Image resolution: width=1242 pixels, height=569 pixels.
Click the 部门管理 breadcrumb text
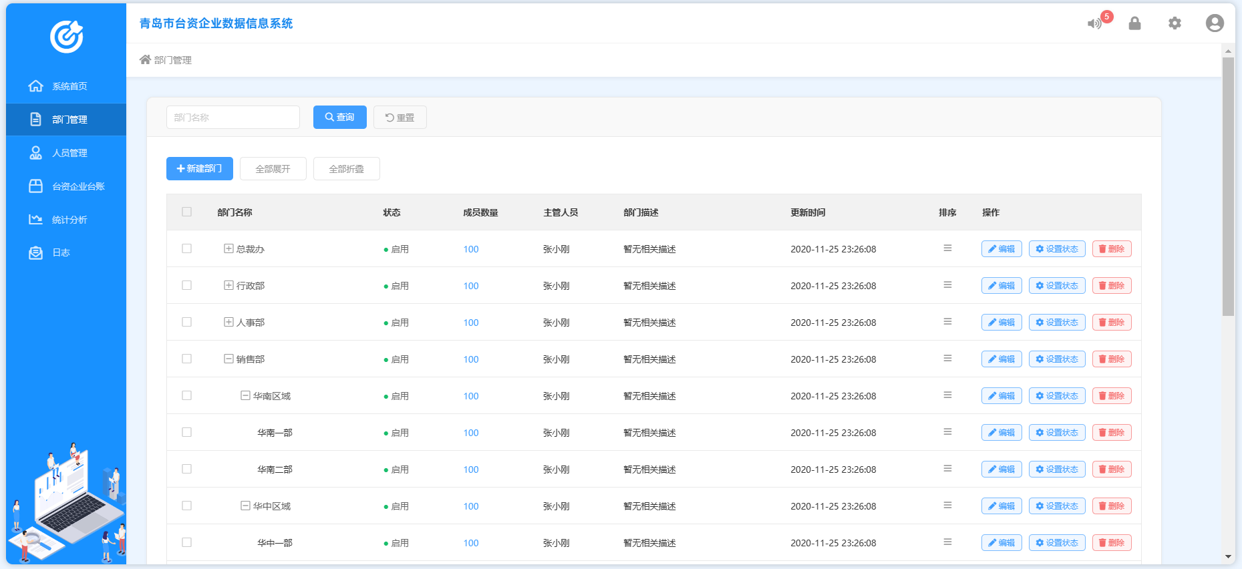(173, 60)
